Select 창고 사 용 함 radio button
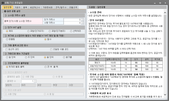The height and width of the screenshot is (101, 169). 45,94
